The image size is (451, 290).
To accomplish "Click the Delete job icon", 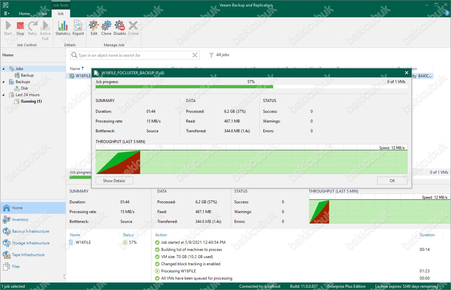I will (133, 28).
